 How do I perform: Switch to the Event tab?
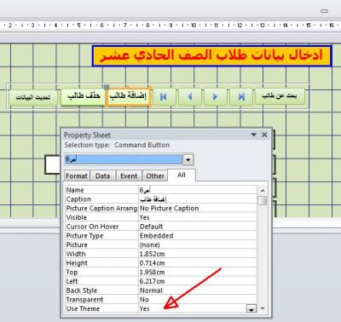pos(129,176)
